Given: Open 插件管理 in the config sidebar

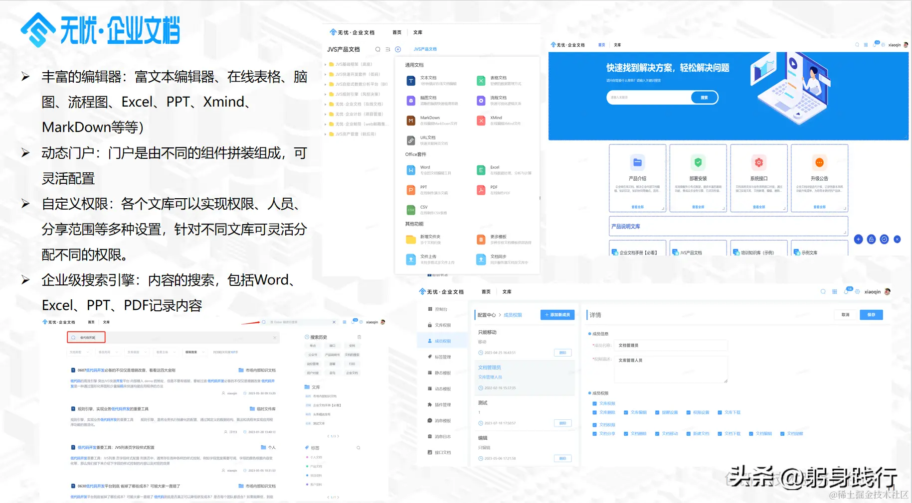Looking at the screenshot, I should (x=442, y=405).
